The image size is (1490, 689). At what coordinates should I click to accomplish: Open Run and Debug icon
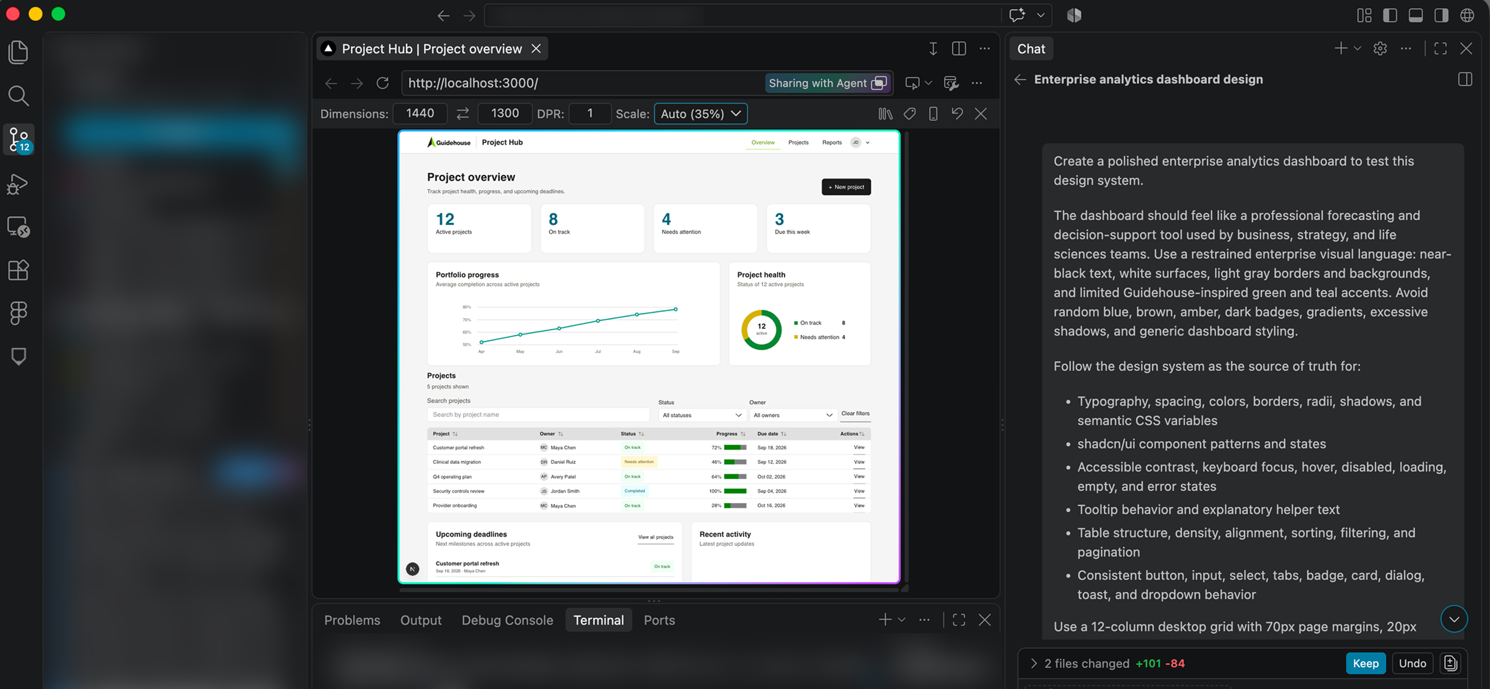pos(19,184)
